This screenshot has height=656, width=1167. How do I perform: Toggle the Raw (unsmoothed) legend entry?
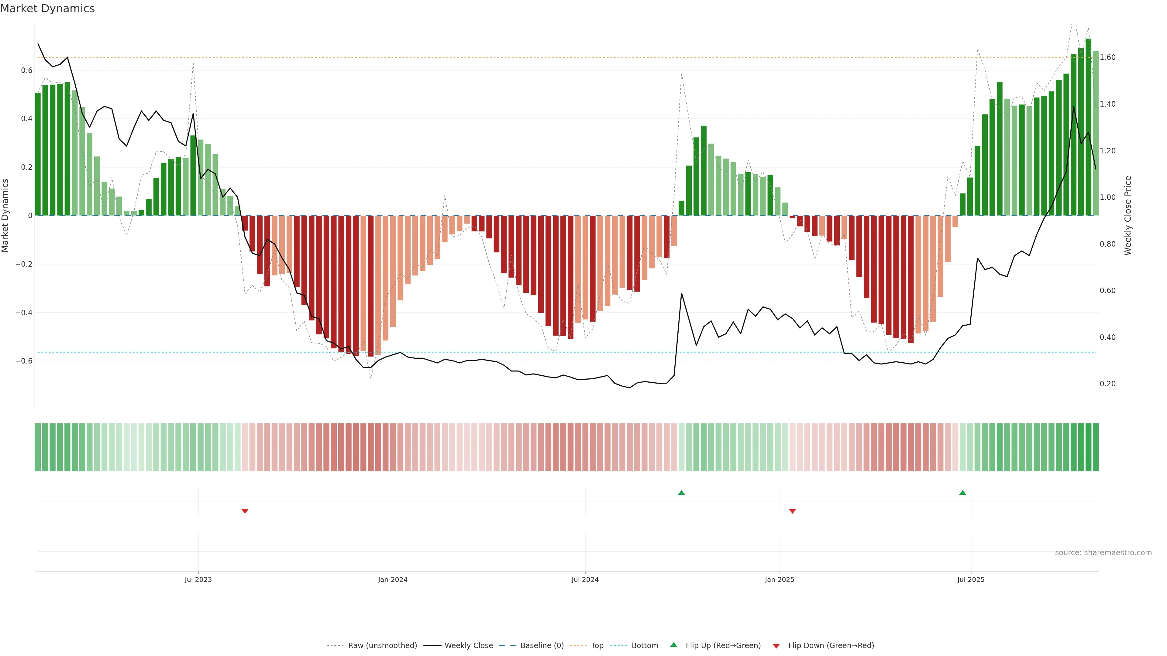pyautogui.click(x=382, y=646)
